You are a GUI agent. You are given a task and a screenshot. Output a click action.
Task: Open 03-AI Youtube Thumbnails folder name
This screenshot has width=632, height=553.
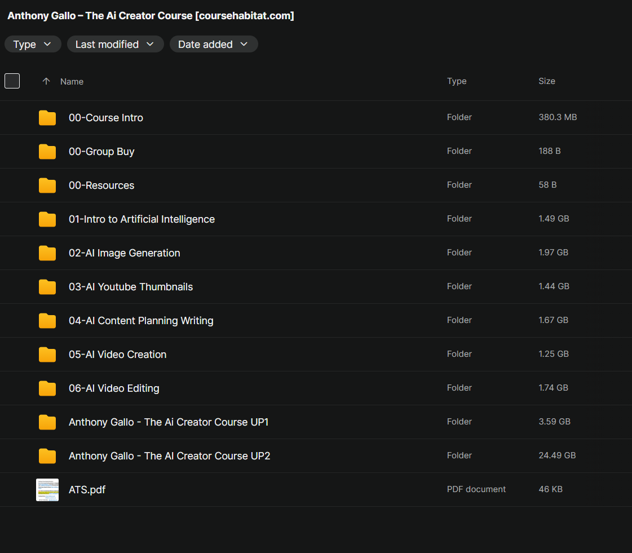click(x=131, y=287)
